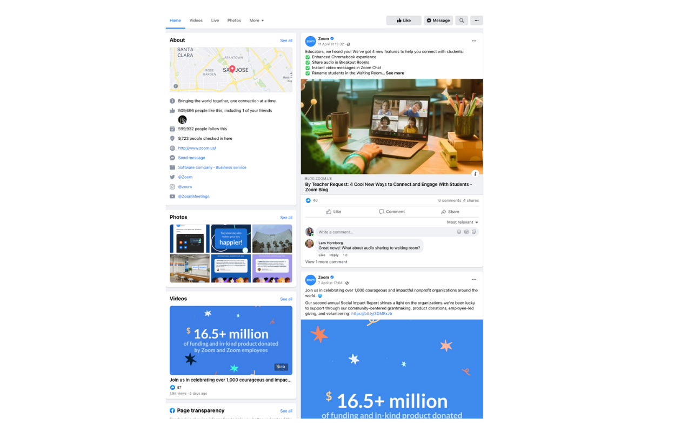Image resolution: width=681 pixels, height=432 pixels.
Task: Expand the More tab dropdown
Action: pos(257,21)
